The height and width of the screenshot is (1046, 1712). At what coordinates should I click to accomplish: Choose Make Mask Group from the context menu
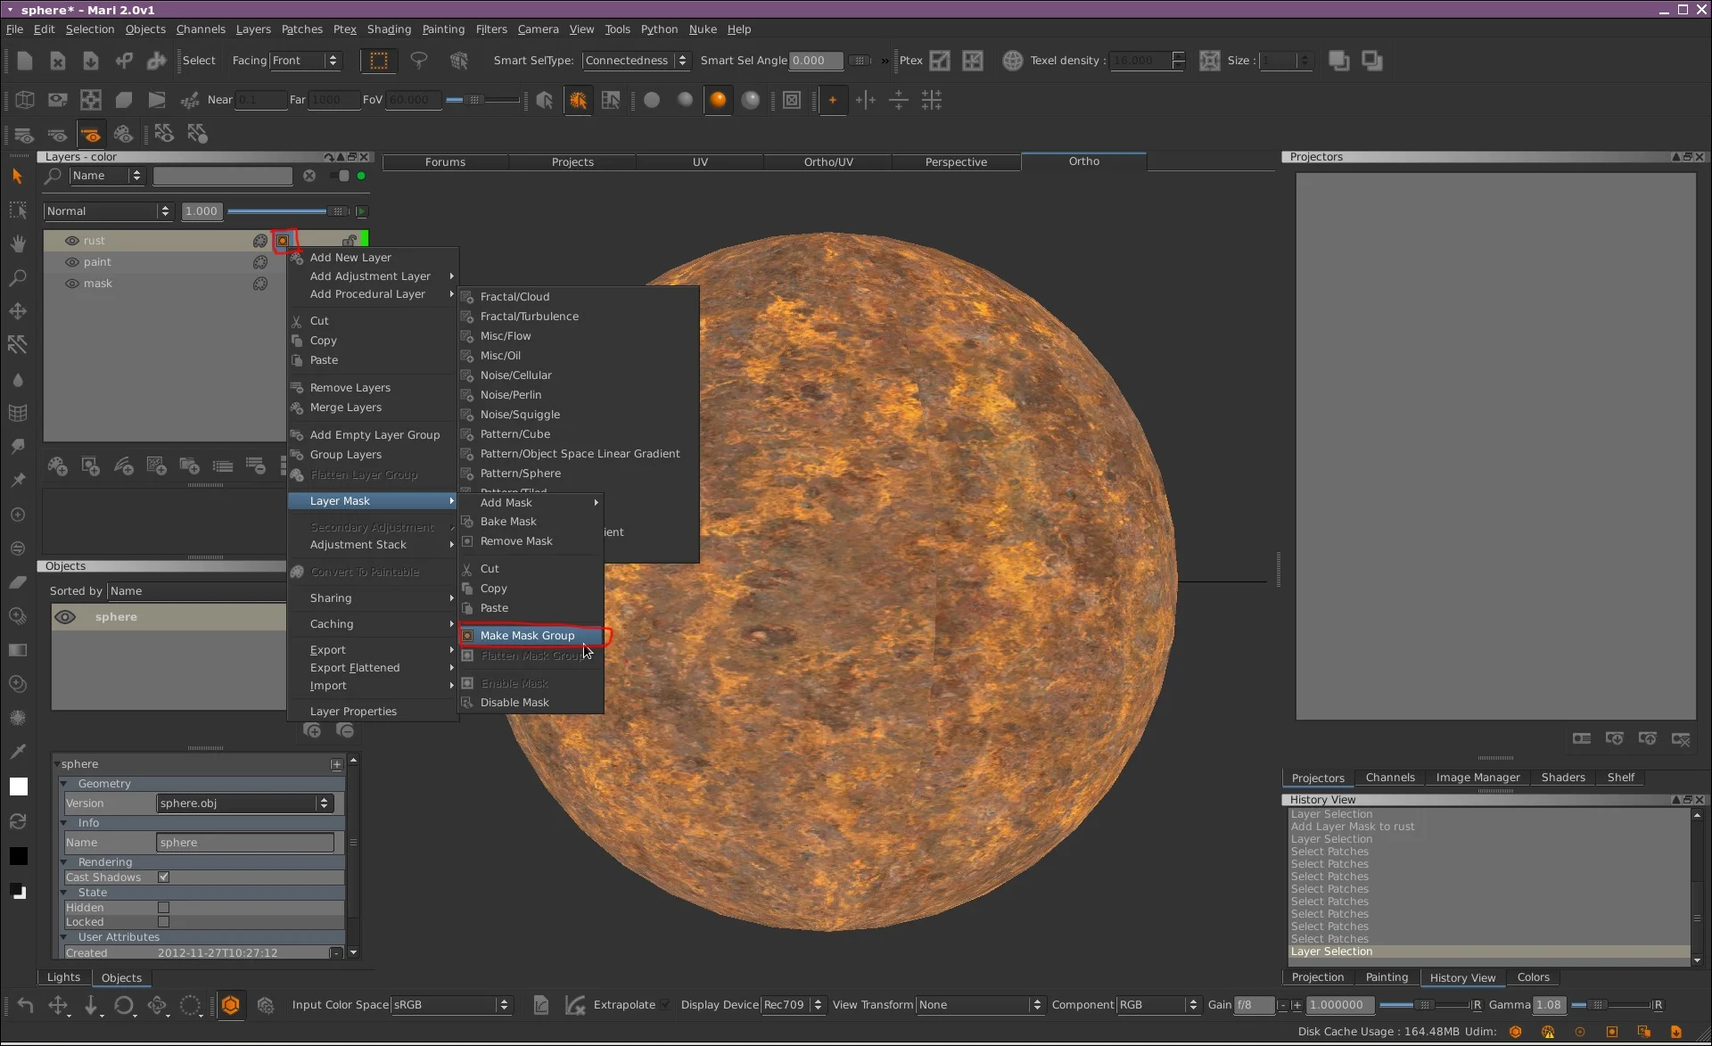pyautogui.click(x=526, y=635)
